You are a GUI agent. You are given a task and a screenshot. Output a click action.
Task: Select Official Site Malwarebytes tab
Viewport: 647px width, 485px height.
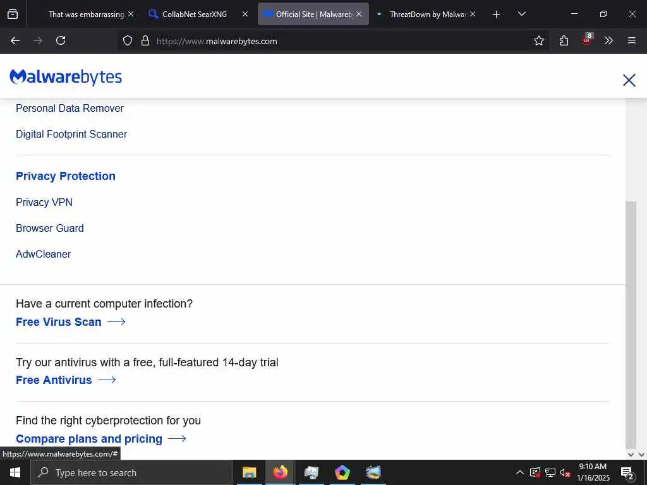(x=313, y=14)
